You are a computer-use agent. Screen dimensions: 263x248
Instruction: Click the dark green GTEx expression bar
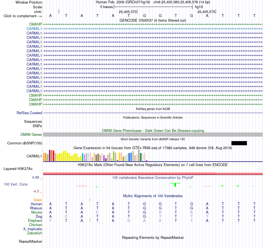[141, 157]
